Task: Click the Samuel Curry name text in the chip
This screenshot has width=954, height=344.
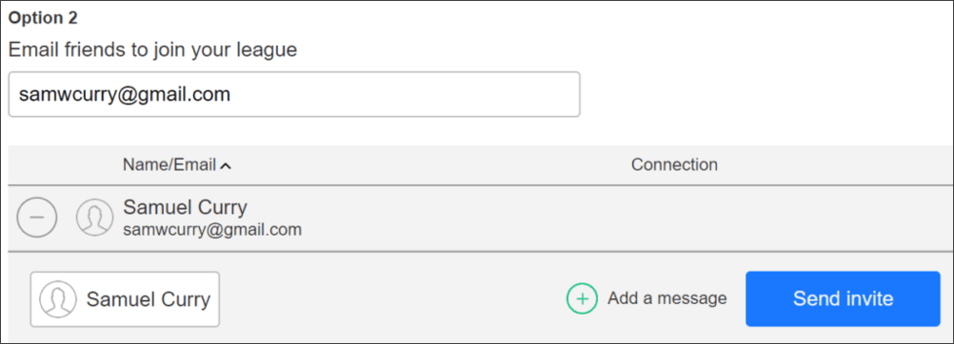Action: [149, 299]
